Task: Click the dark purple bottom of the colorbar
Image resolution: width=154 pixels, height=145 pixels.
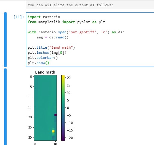Action: coord(63,139)
